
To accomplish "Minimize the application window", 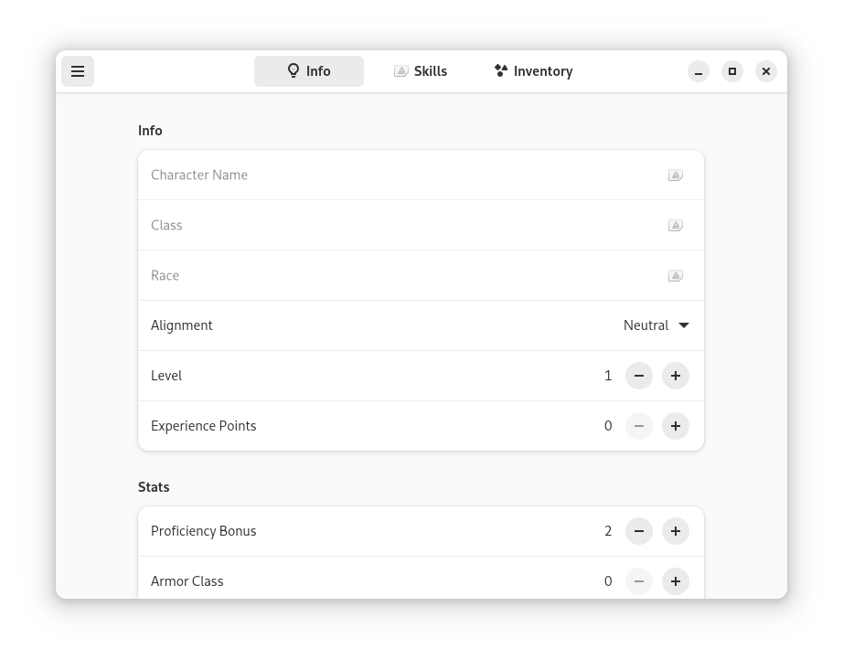I will (x=698, y=71).
